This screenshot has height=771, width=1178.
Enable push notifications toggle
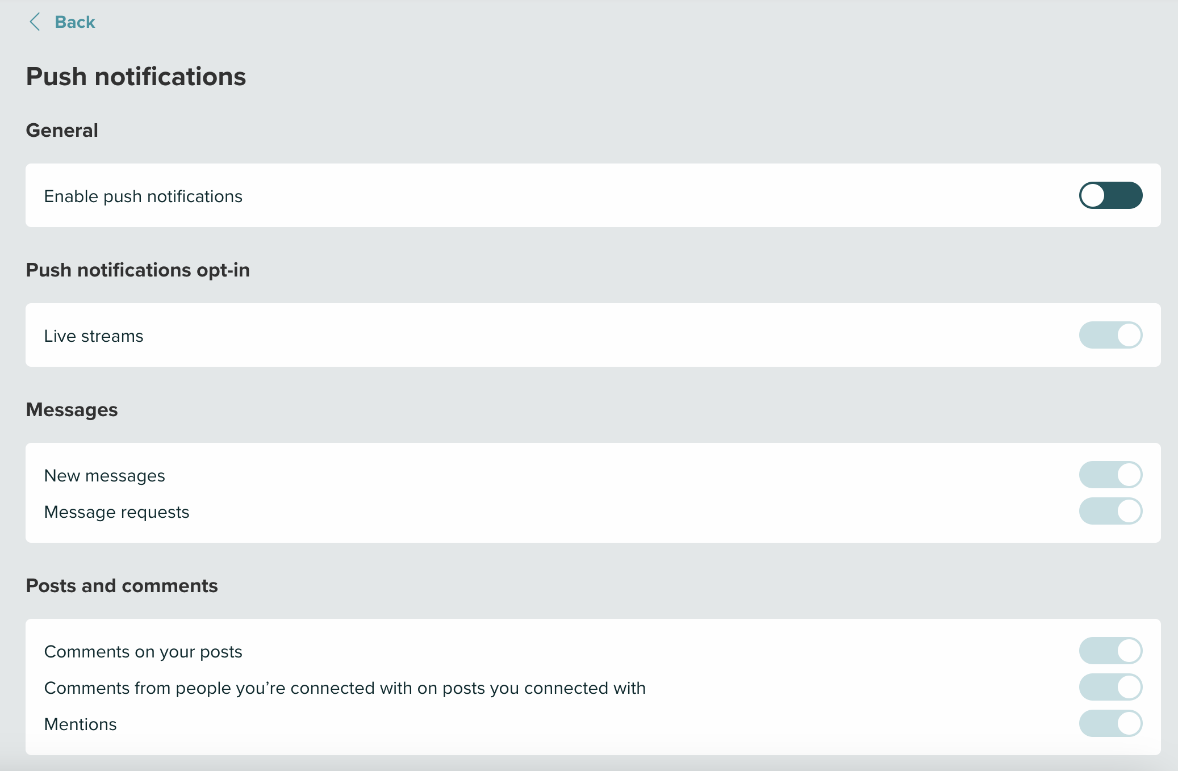coord(1110,195)
